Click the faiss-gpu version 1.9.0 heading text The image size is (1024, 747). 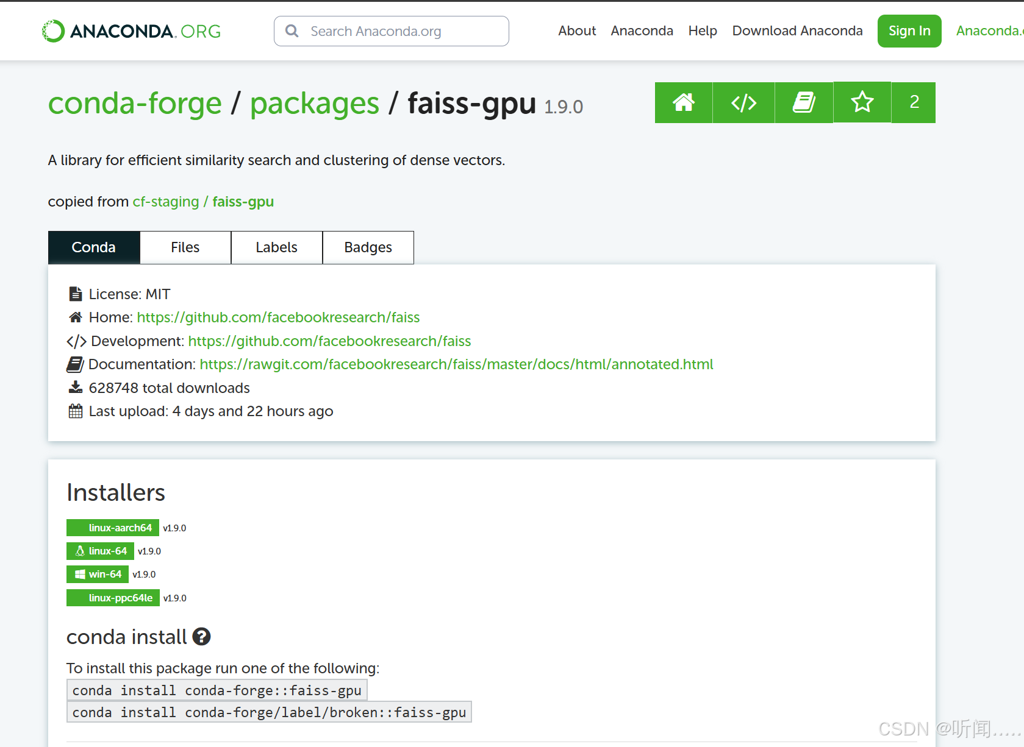pos(495,104)
